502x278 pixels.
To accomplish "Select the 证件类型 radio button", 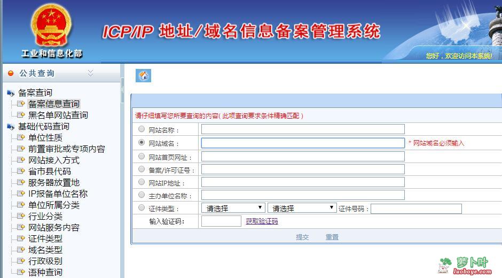I will (141, 207).
